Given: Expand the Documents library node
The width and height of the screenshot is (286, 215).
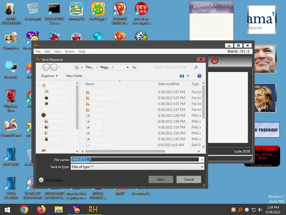Looking at the screenshot, I should click(x=42, y=121).
